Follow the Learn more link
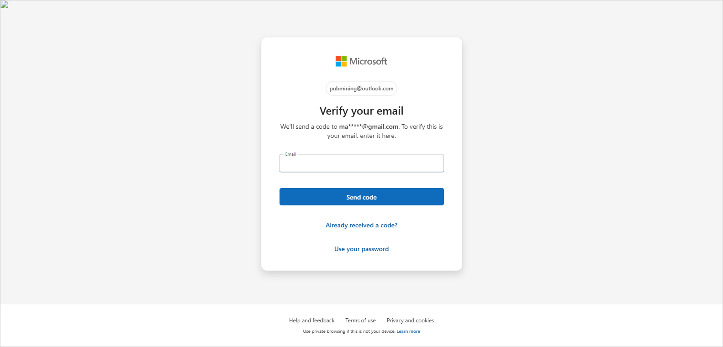The image size is (723, 347). coord(408,331)
